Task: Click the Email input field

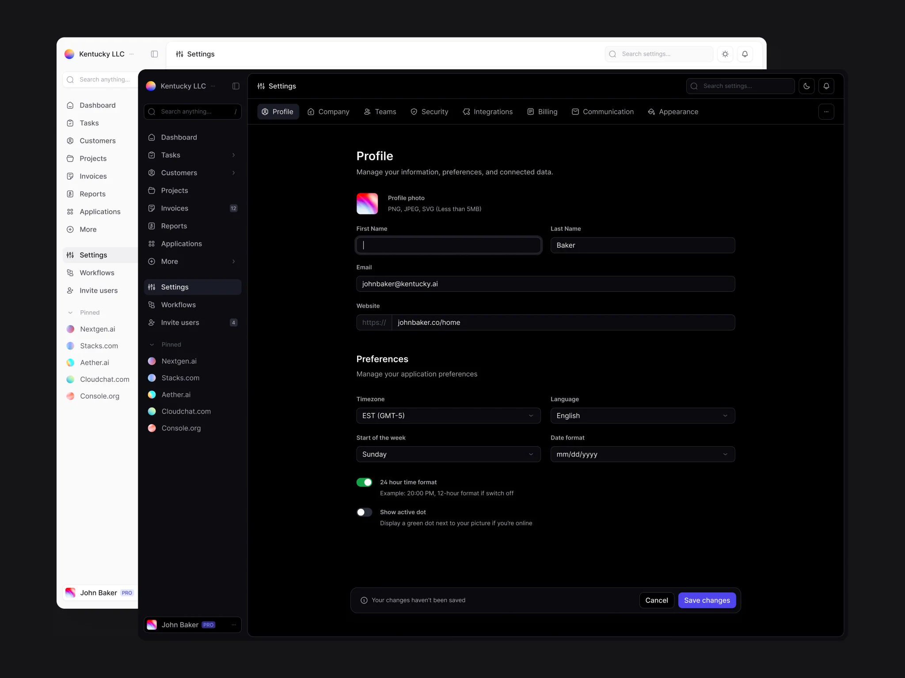Action: pyautogui.click(x=546, y=284)
